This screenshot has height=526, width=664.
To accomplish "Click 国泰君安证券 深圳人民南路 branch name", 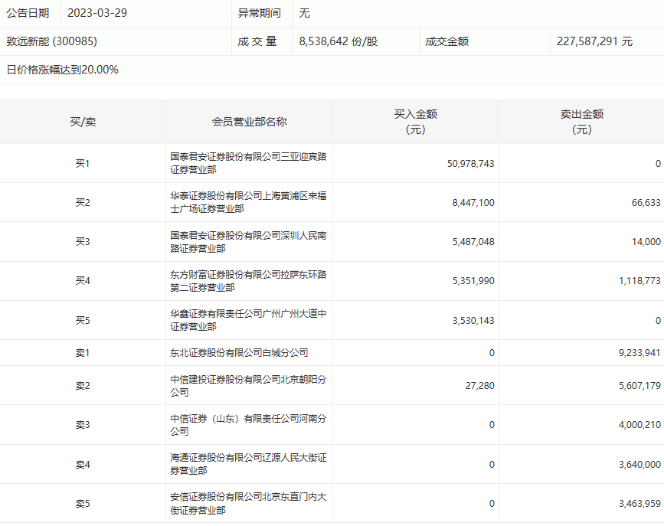I will (x=248, y=242).
